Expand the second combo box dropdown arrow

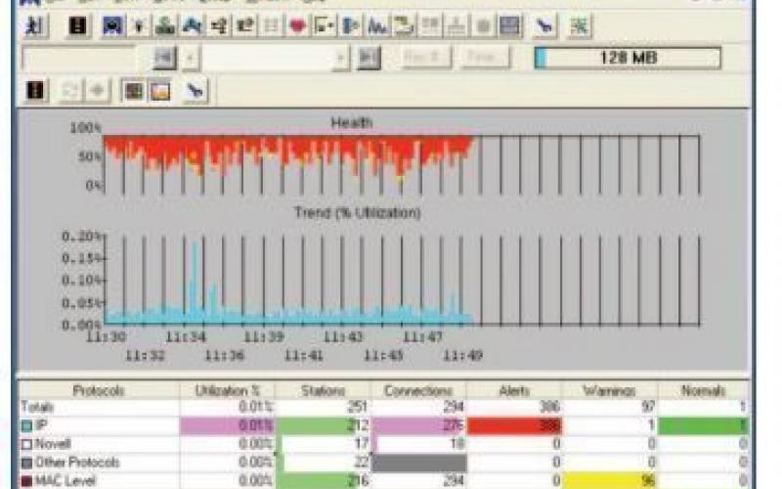(x=340, y=58)
